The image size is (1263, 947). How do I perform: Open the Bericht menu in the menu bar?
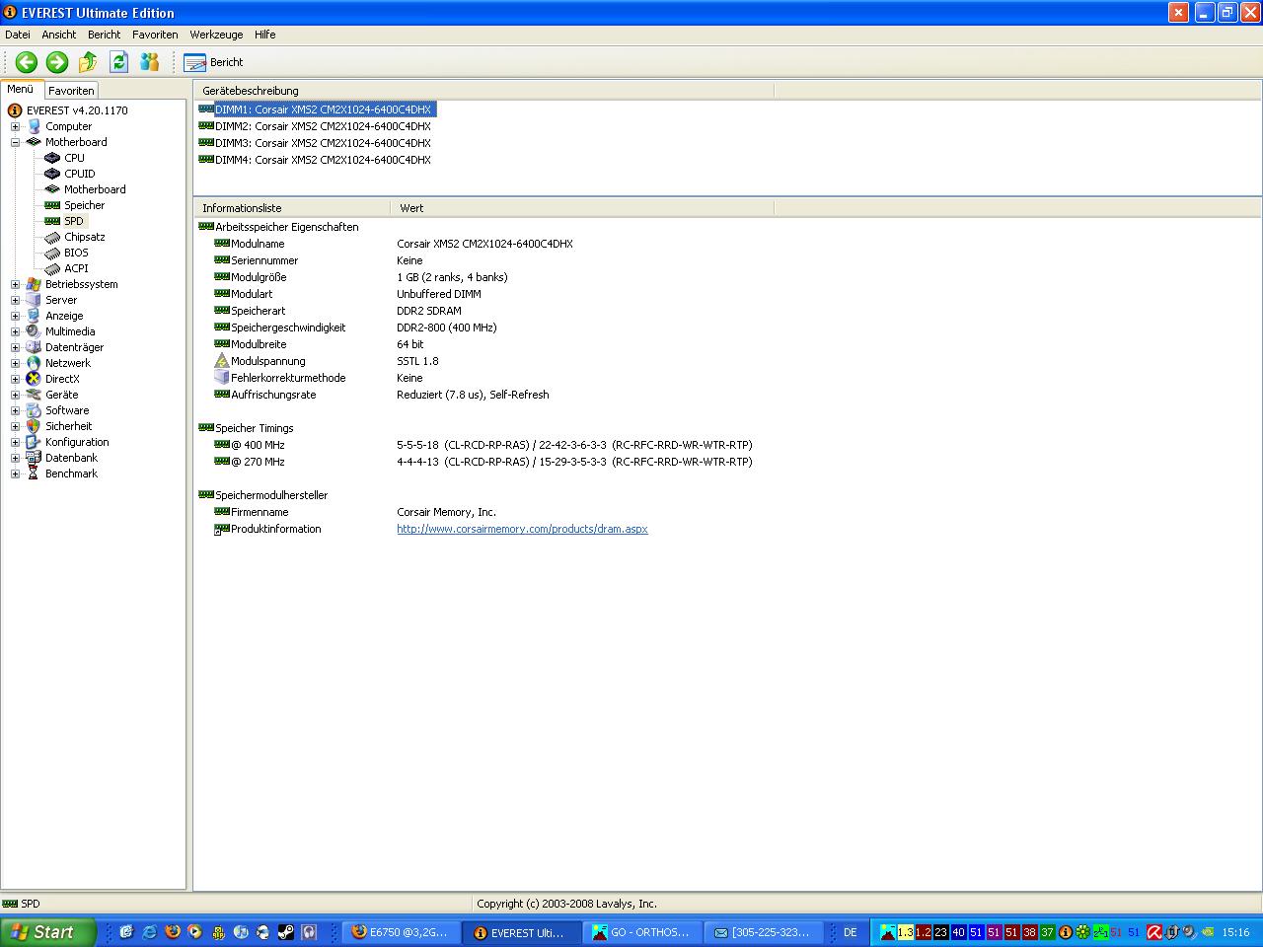(x=105, y=35)
